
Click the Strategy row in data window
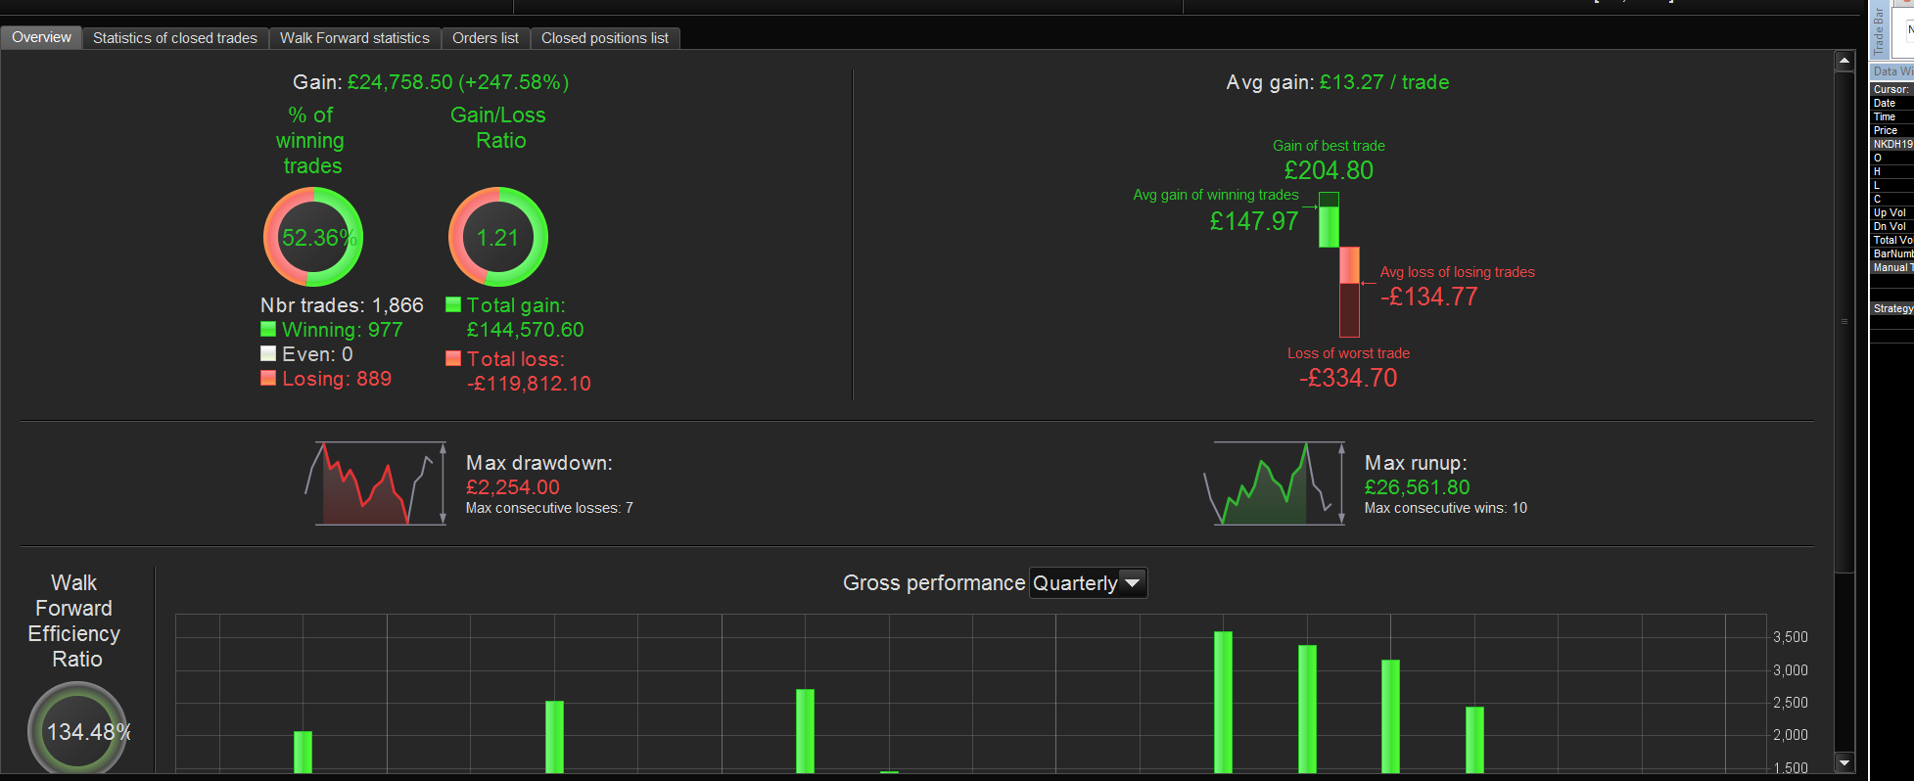[x=1891, y=308]
